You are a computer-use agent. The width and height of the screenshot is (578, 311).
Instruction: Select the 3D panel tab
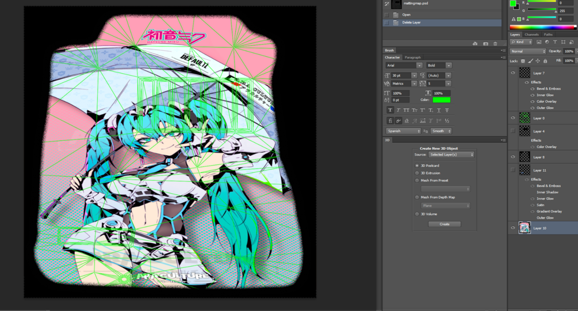pyautogui.click(x=388, y=140)
